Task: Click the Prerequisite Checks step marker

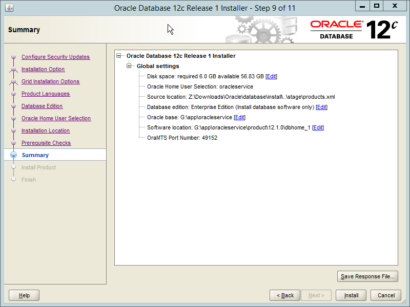Action: (14, 143)
